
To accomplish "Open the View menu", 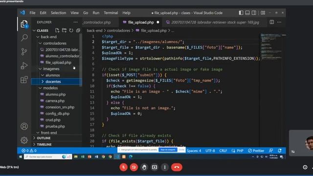I will (74, 13).
